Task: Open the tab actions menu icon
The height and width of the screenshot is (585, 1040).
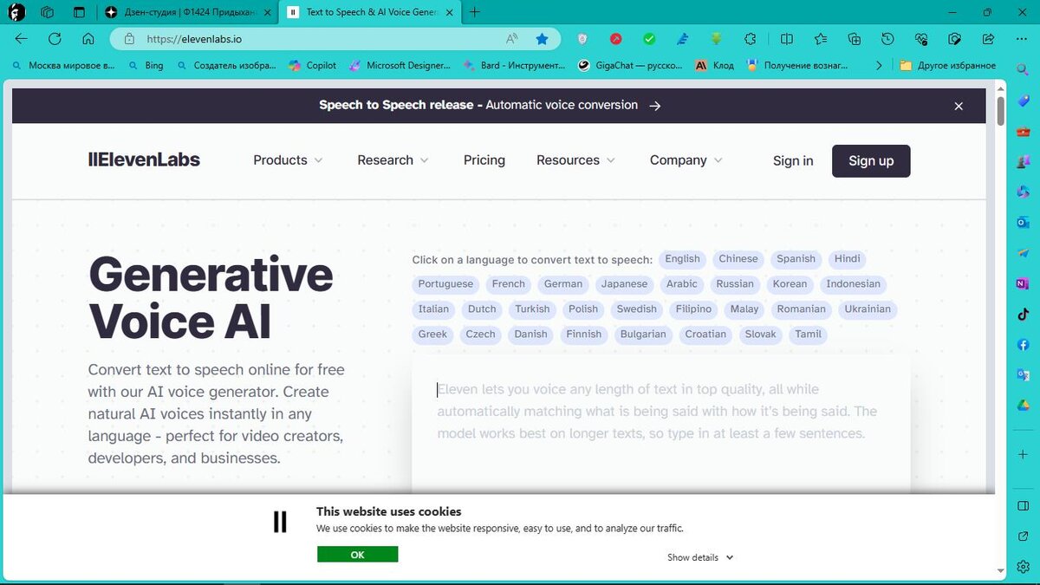Action: pyautogui.click(x=80, y=12)
